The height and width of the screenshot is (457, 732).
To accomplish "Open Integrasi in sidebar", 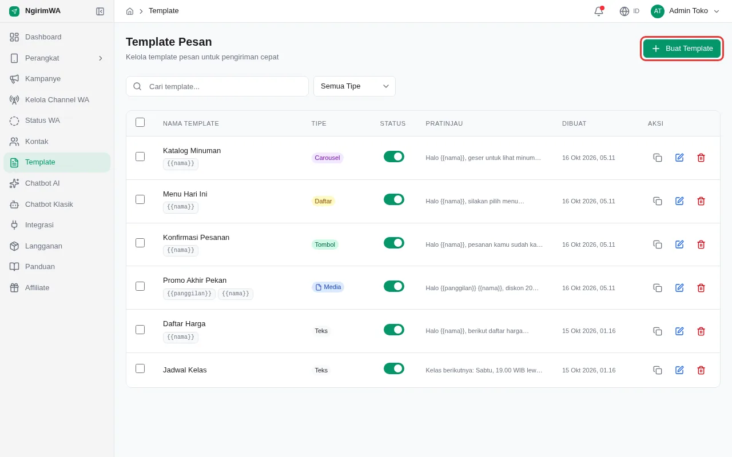I will [57, 225].
